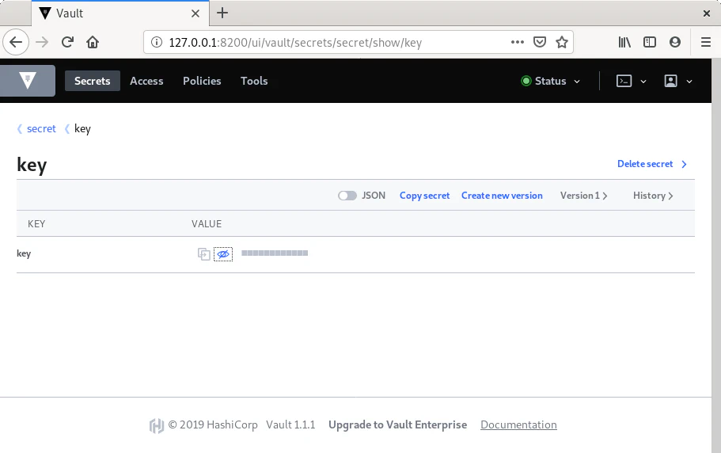Click the browser address bar

coord(332,42)
